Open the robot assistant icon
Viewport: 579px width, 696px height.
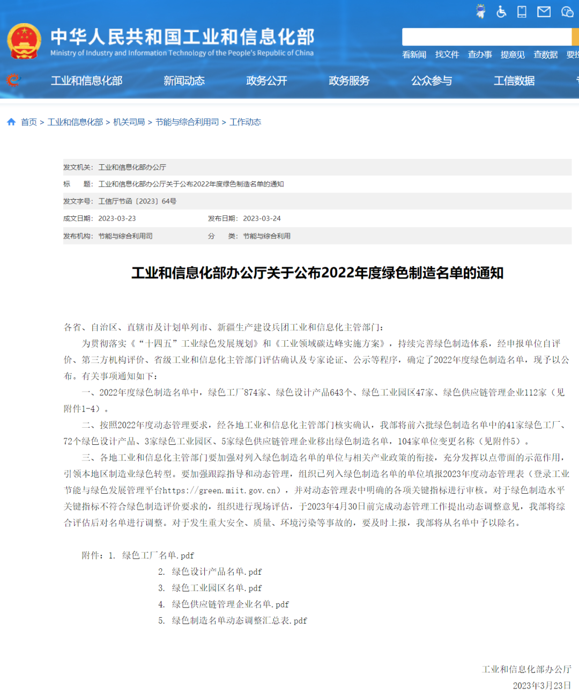coord(481,11)
